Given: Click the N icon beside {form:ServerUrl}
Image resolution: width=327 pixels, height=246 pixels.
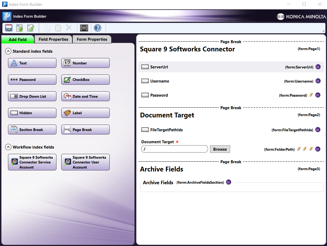Looking at the screenshot, I should coord(318,67).
